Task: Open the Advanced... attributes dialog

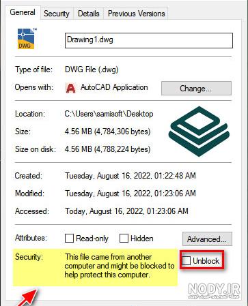Action: pyautogui.click(x=207, y=239)
